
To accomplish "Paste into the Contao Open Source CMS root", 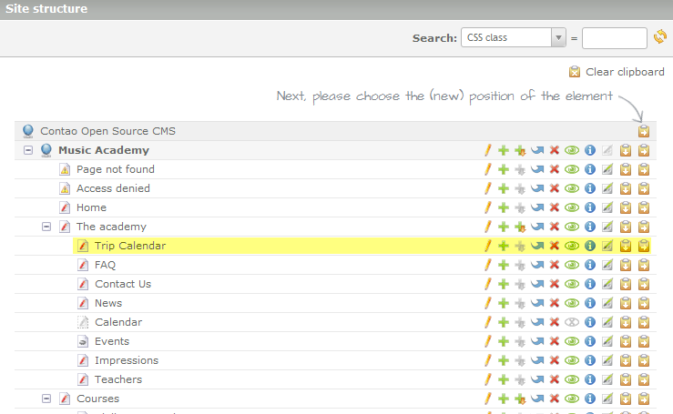I will [x=644, y=131].
